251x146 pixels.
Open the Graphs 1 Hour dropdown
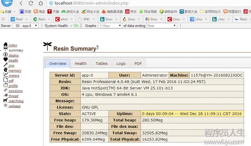110,26
